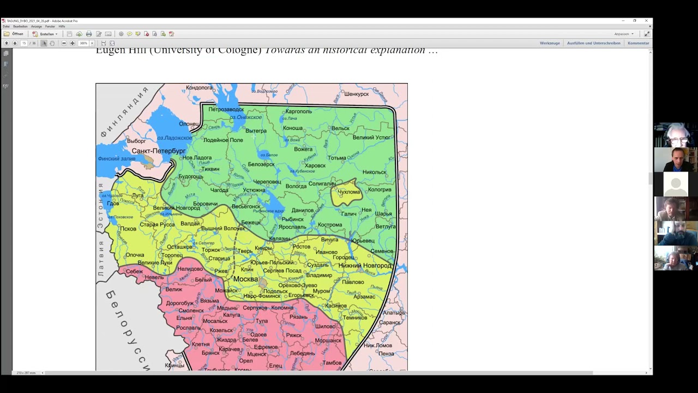
Task: Click the edit text and images icon
Action: pyautogui.click(x=99, y=34)
